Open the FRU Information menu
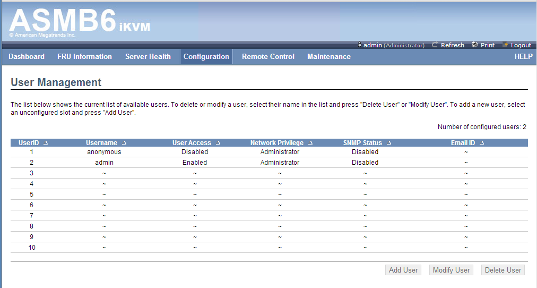 84,56
